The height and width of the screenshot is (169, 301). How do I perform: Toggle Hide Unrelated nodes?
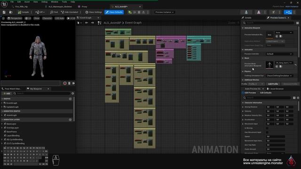(69, 12)
